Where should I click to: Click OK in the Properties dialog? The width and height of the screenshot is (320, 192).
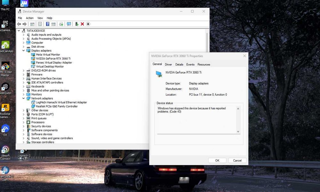point(217,161)
